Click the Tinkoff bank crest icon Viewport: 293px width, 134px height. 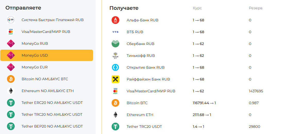coord(115,56)
